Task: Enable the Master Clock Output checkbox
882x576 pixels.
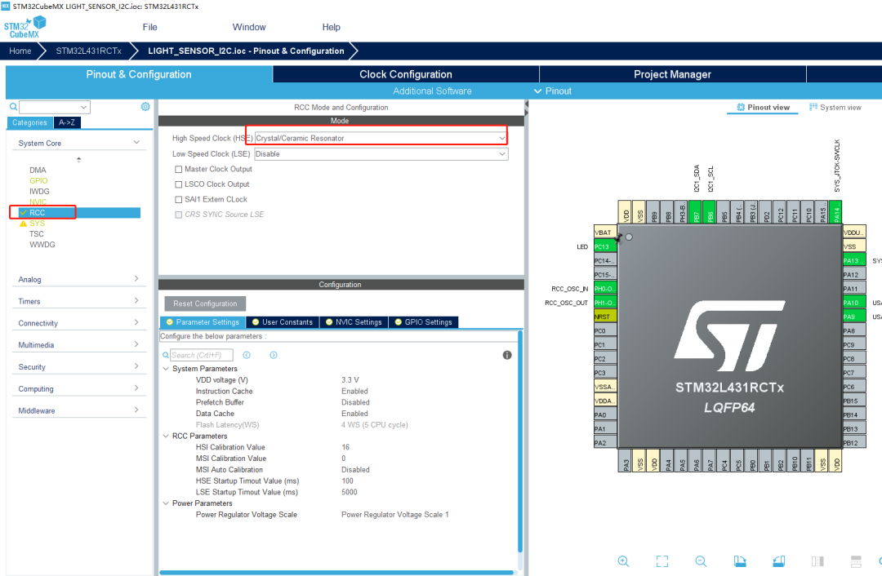Action: point(179,169)
